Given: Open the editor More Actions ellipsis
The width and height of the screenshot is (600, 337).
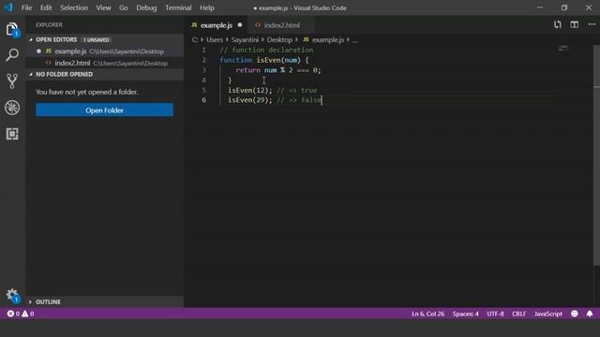Looking at the screenshot, I should tap(592, 24).
